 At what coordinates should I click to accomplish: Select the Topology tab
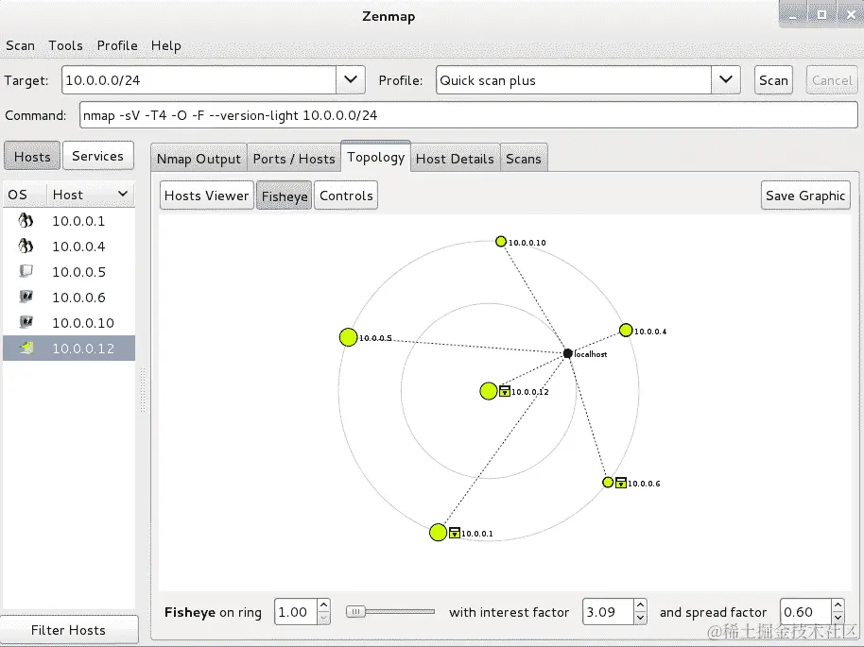(x=376, y=157)
